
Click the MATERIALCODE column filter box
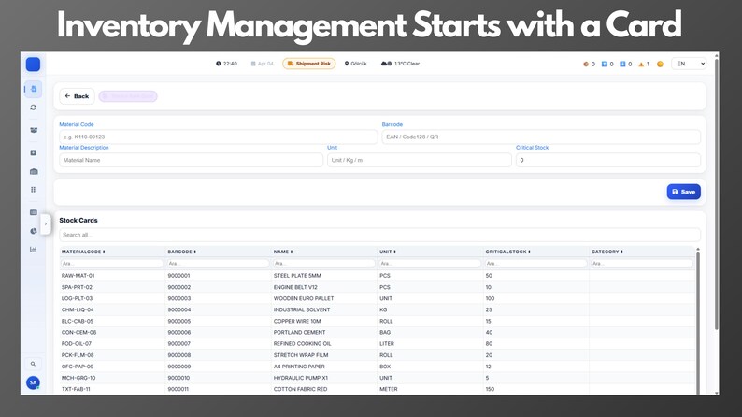(112, 263)
